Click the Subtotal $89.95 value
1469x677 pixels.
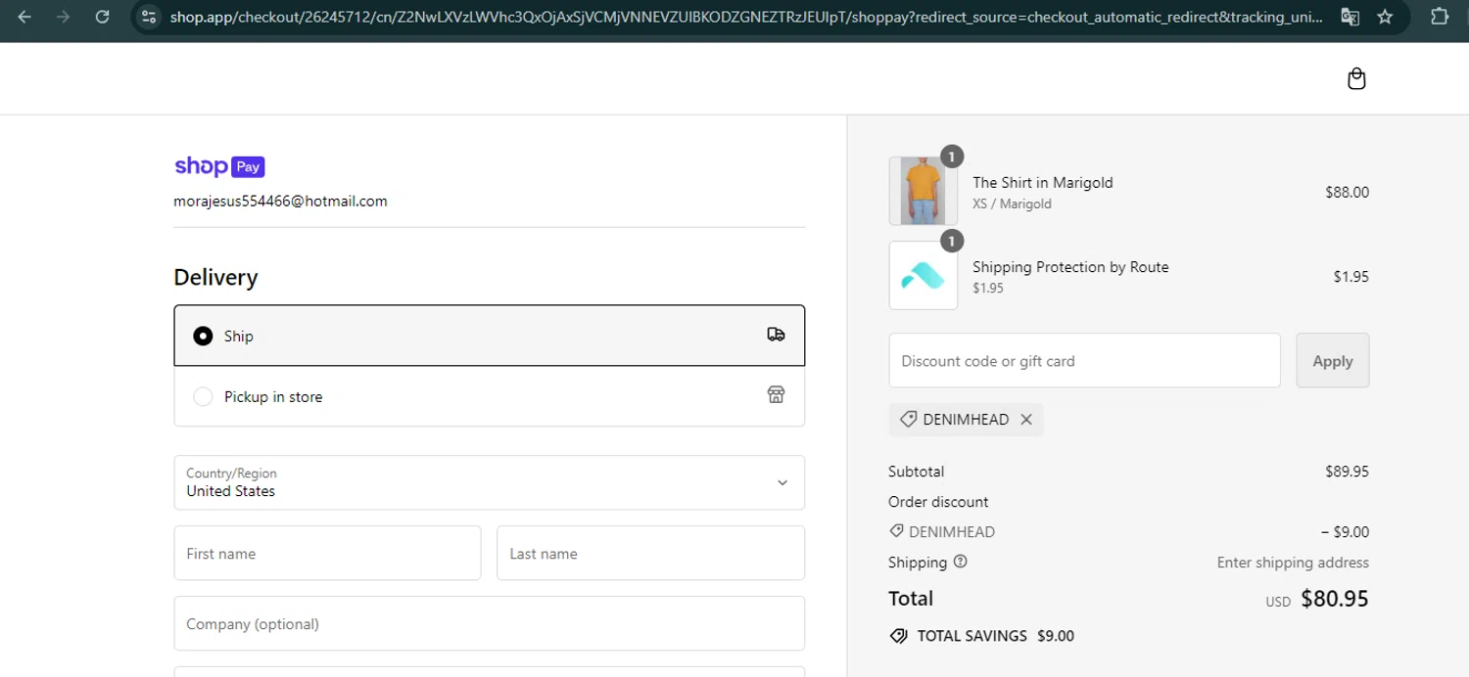tap(1347, 472)
